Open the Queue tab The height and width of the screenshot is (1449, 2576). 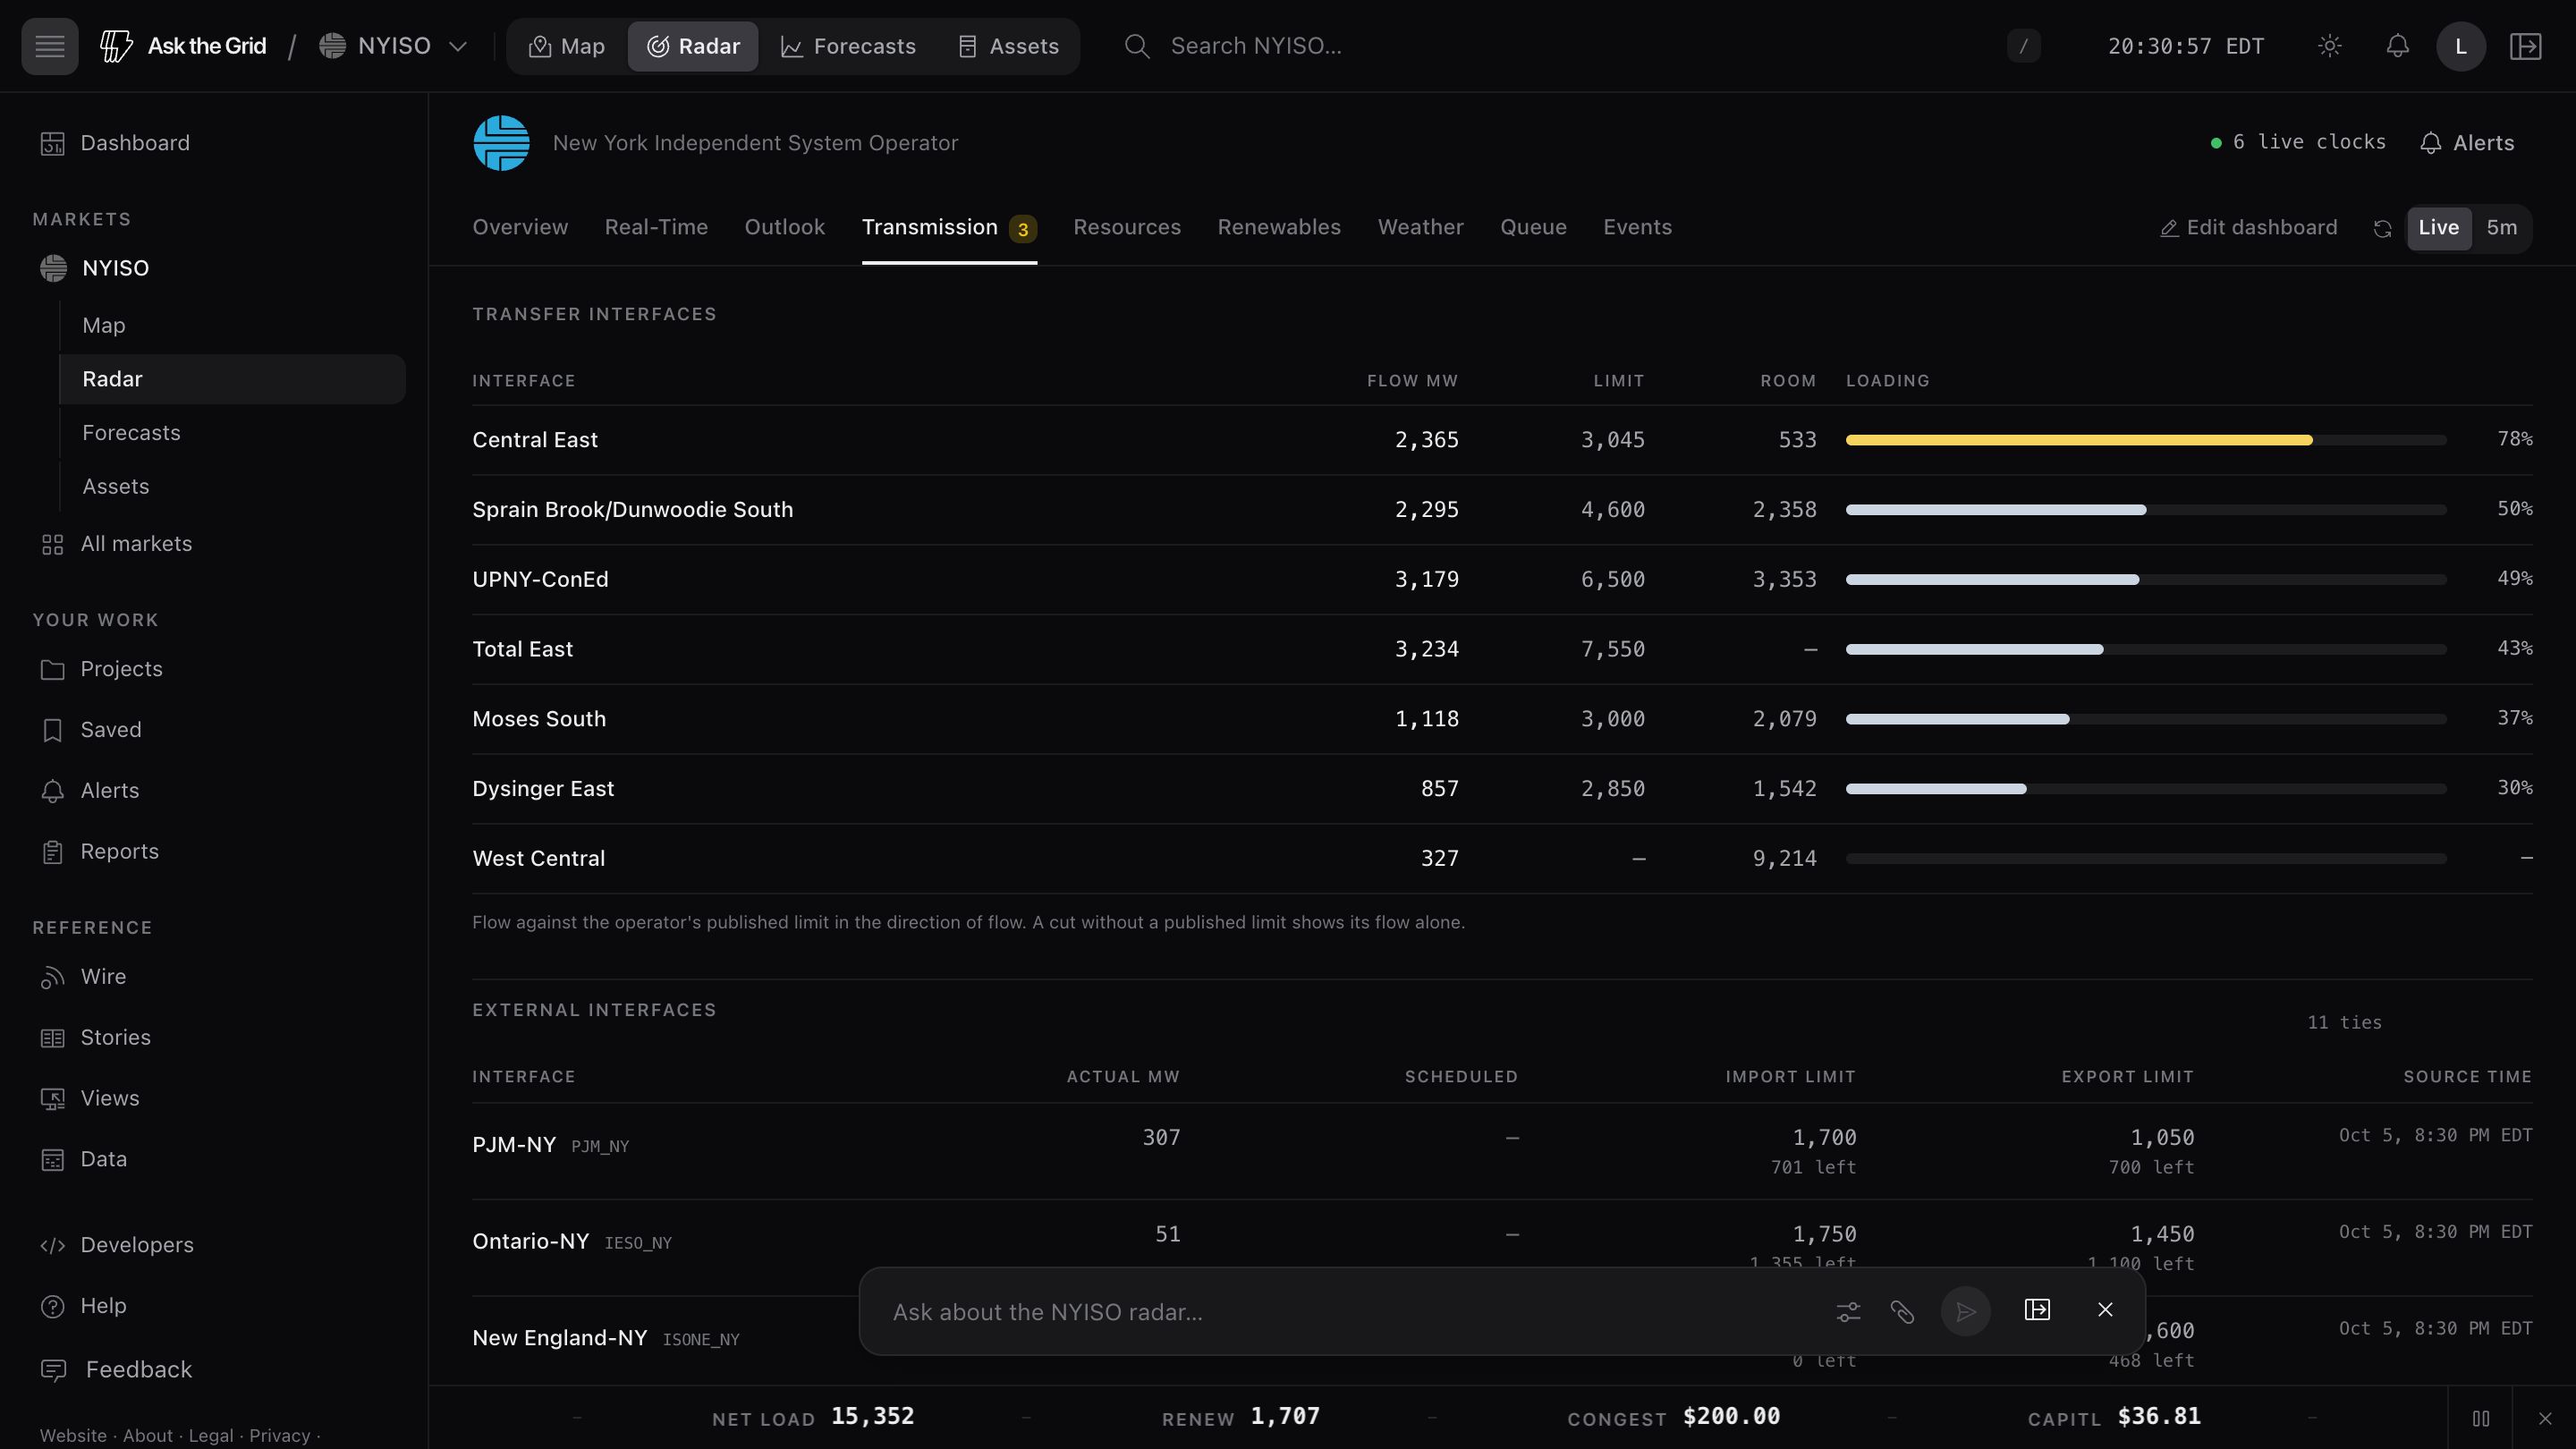[1533, 228]
